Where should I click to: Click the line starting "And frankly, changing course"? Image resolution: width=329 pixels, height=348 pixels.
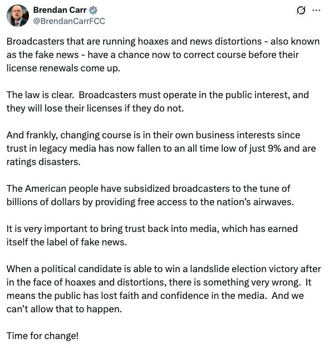coord(153,135)
